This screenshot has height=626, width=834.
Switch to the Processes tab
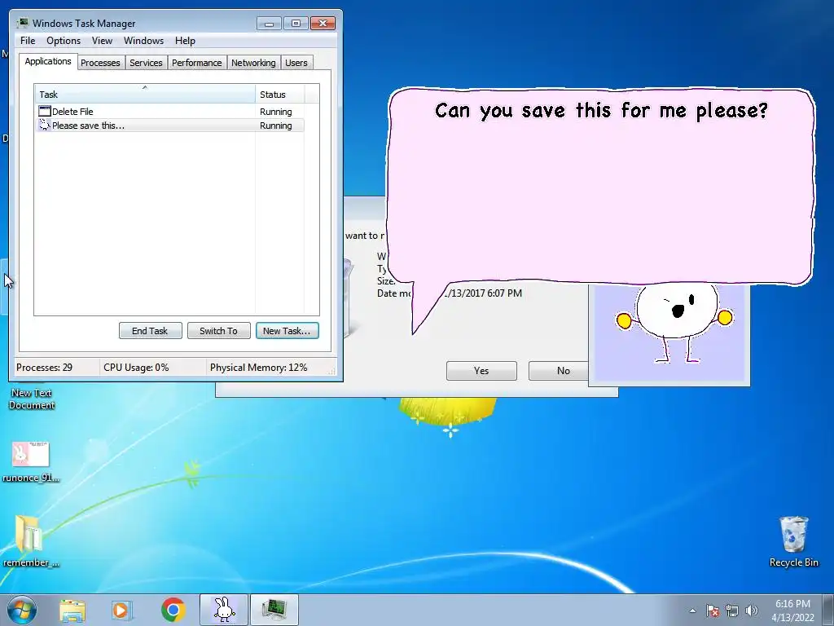[100, 63]
